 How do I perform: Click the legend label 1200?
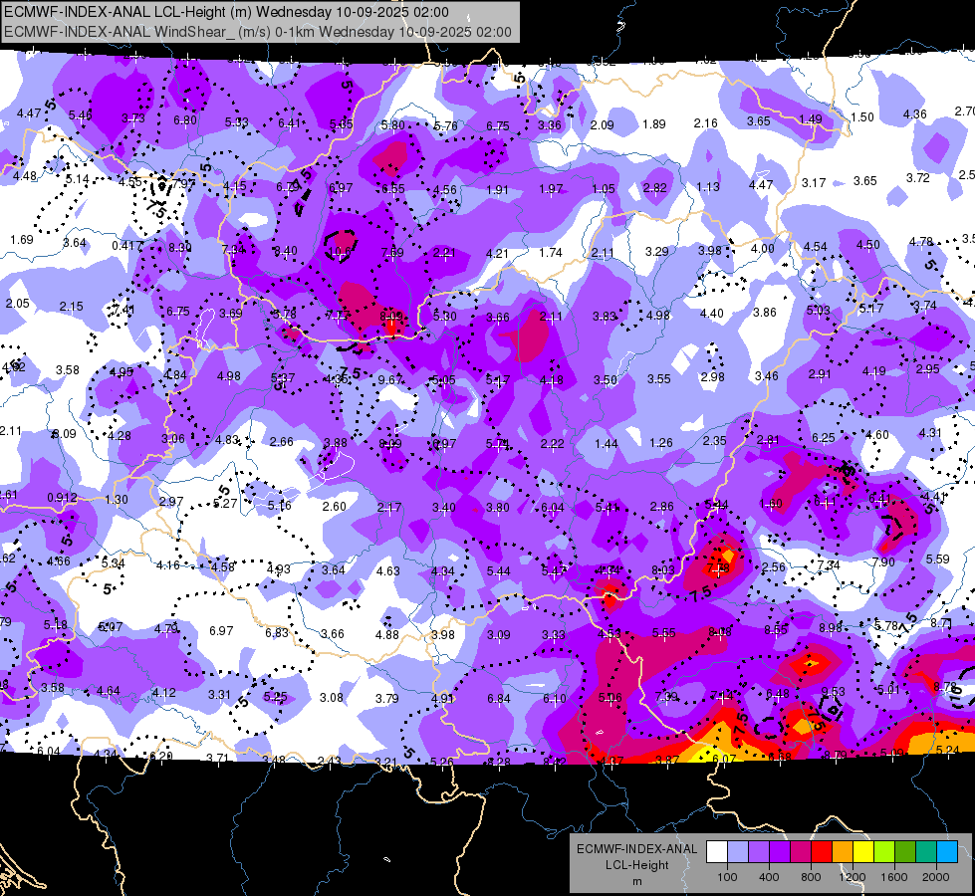click(x=852, y=877)
